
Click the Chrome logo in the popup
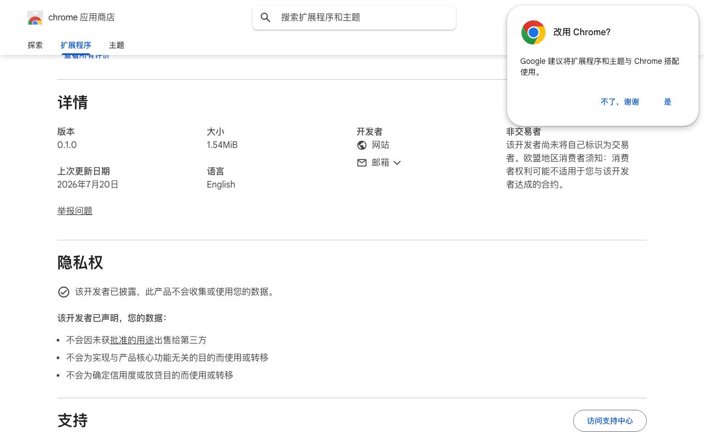point(533,32)
